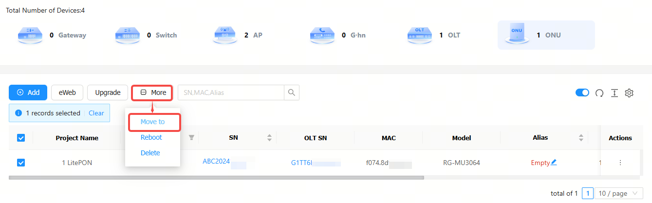The width and height of the screenshot is (652, 203).
Task: Edit the alias with pencil icon
Action: pos(554,163)
